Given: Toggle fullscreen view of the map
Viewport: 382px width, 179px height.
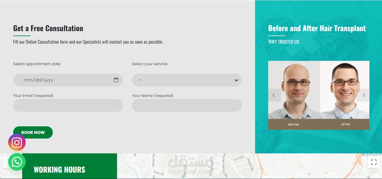Looking at the screenshot, I should click(x=374, y=162).
